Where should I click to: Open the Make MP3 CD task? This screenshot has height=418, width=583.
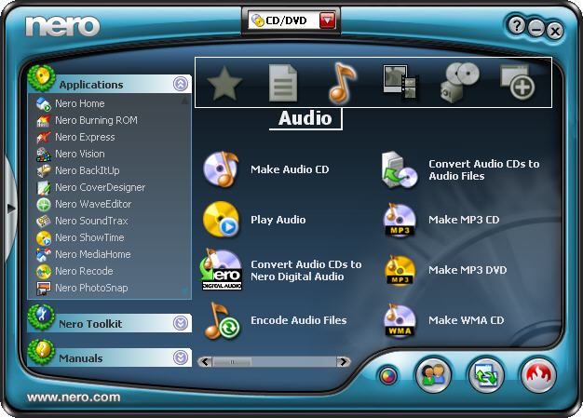pyautogui.click(x=464, y=220)
